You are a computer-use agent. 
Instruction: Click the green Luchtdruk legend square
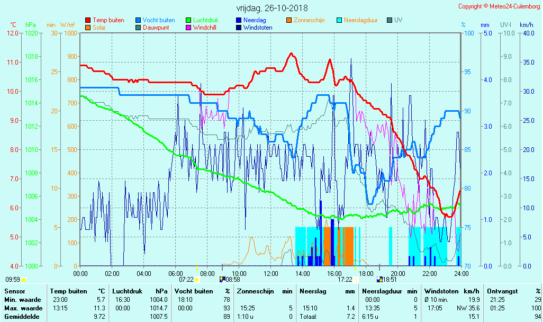click(x=188, y=20)
